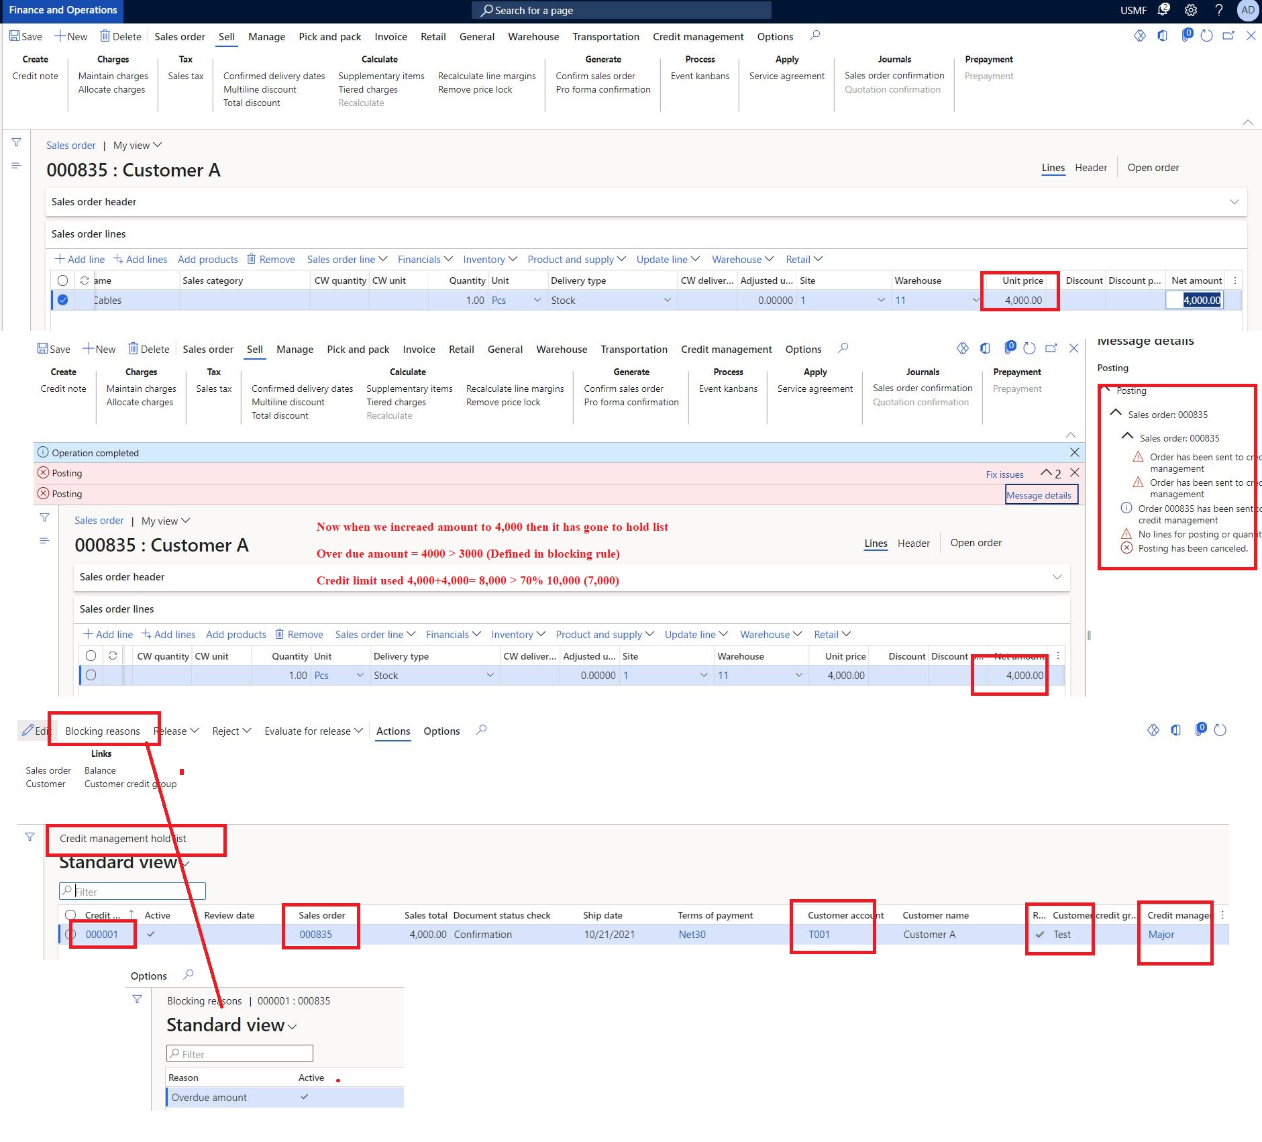Open the filter funnel icon on left pane
The height and width of the screenshot is (1142, 1262).
[16, 142]
